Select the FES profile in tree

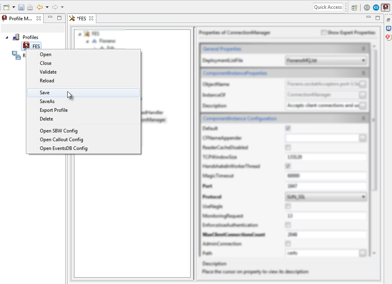[x=36, y=46]
